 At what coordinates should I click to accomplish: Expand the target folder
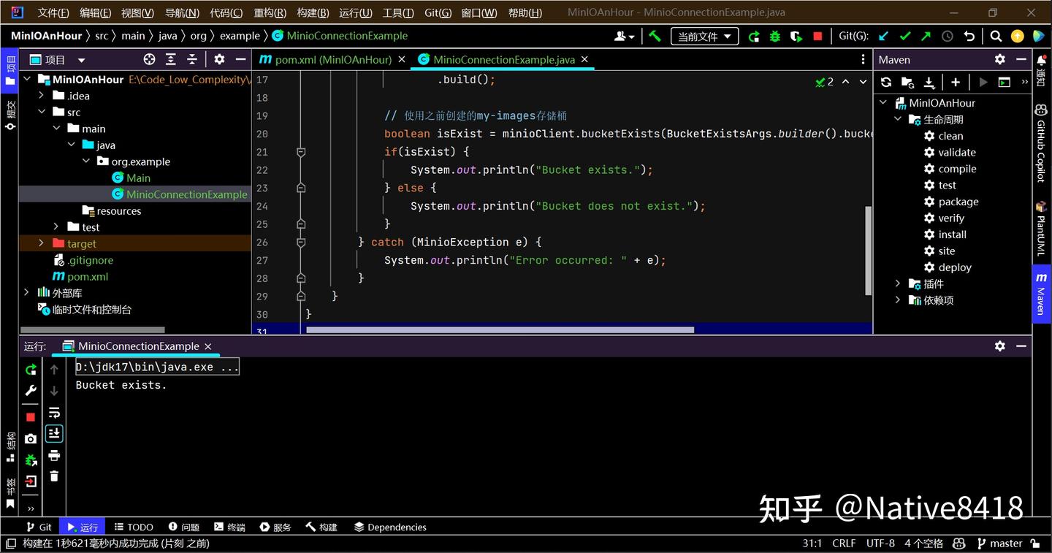[42, 243]
